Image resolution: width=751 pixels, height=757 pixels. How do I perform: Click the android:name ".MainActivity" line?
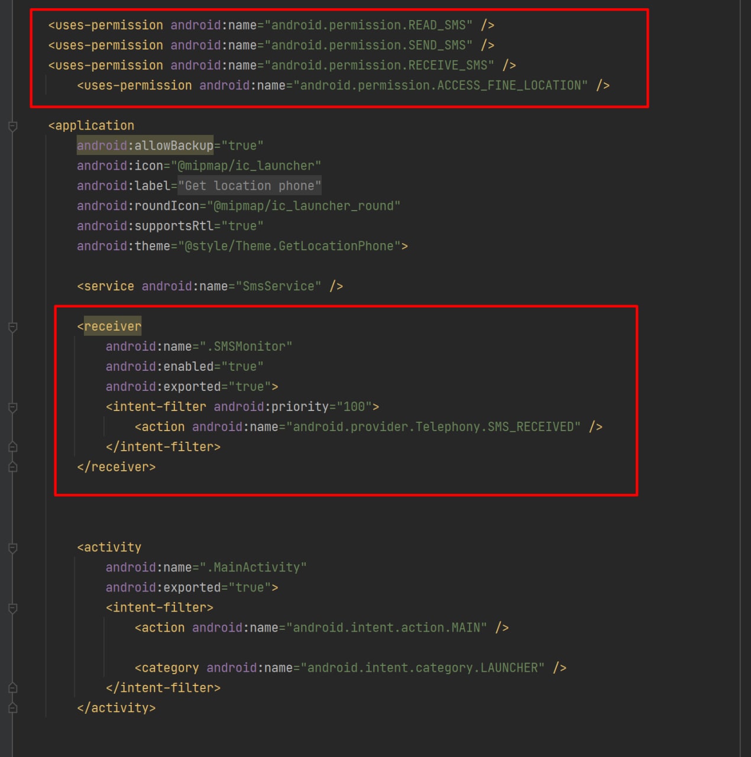click(206, 568)
